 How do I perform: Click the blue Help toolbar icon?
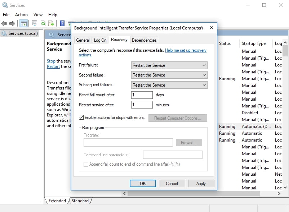[x=62, y=24]
